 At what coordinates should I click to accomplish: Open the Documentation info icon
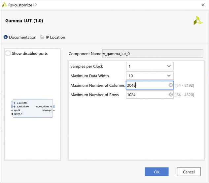click(x=6, y=37)
